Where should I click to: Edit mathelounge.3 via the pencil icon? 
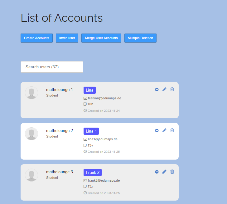click(164, 172)
